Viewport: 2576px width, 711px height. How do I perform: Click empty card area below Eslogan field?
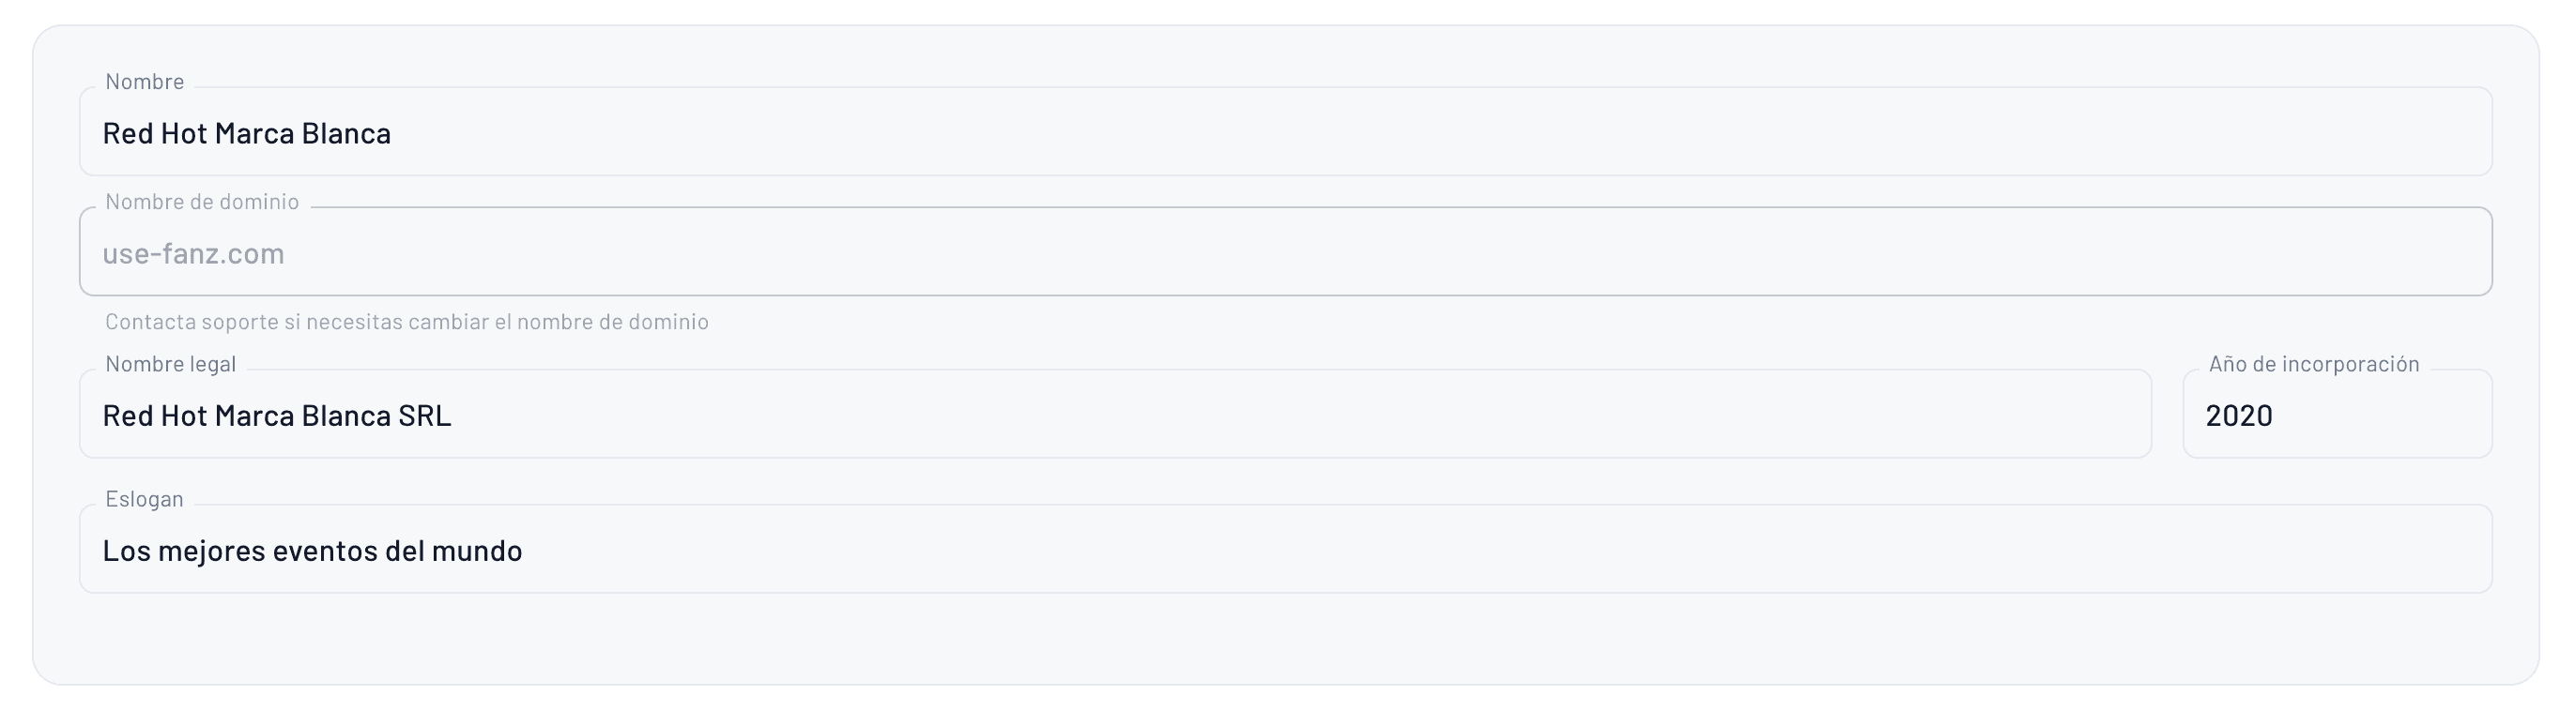(1286, 639)
